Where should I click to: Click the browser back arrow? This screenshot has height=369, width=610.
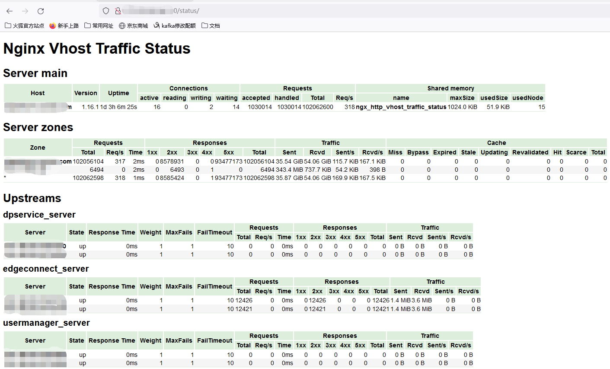click(x=10, y=11)
